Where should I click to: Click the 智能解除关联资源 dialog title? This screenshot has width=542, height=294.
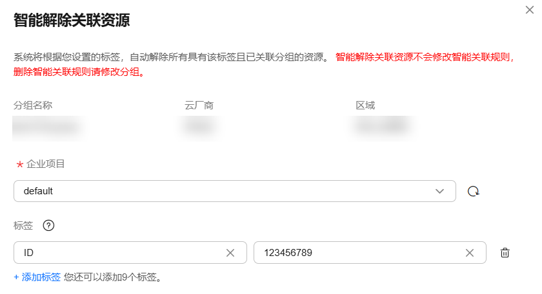coord(72,21)
